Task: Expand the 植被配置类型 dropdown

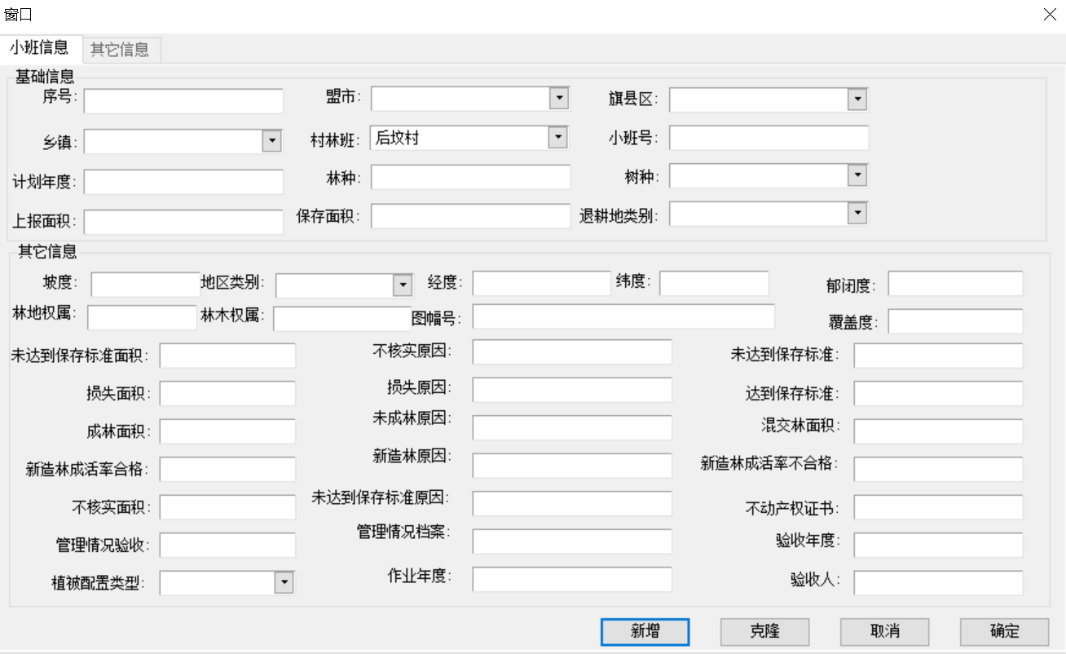Action: 284,582
